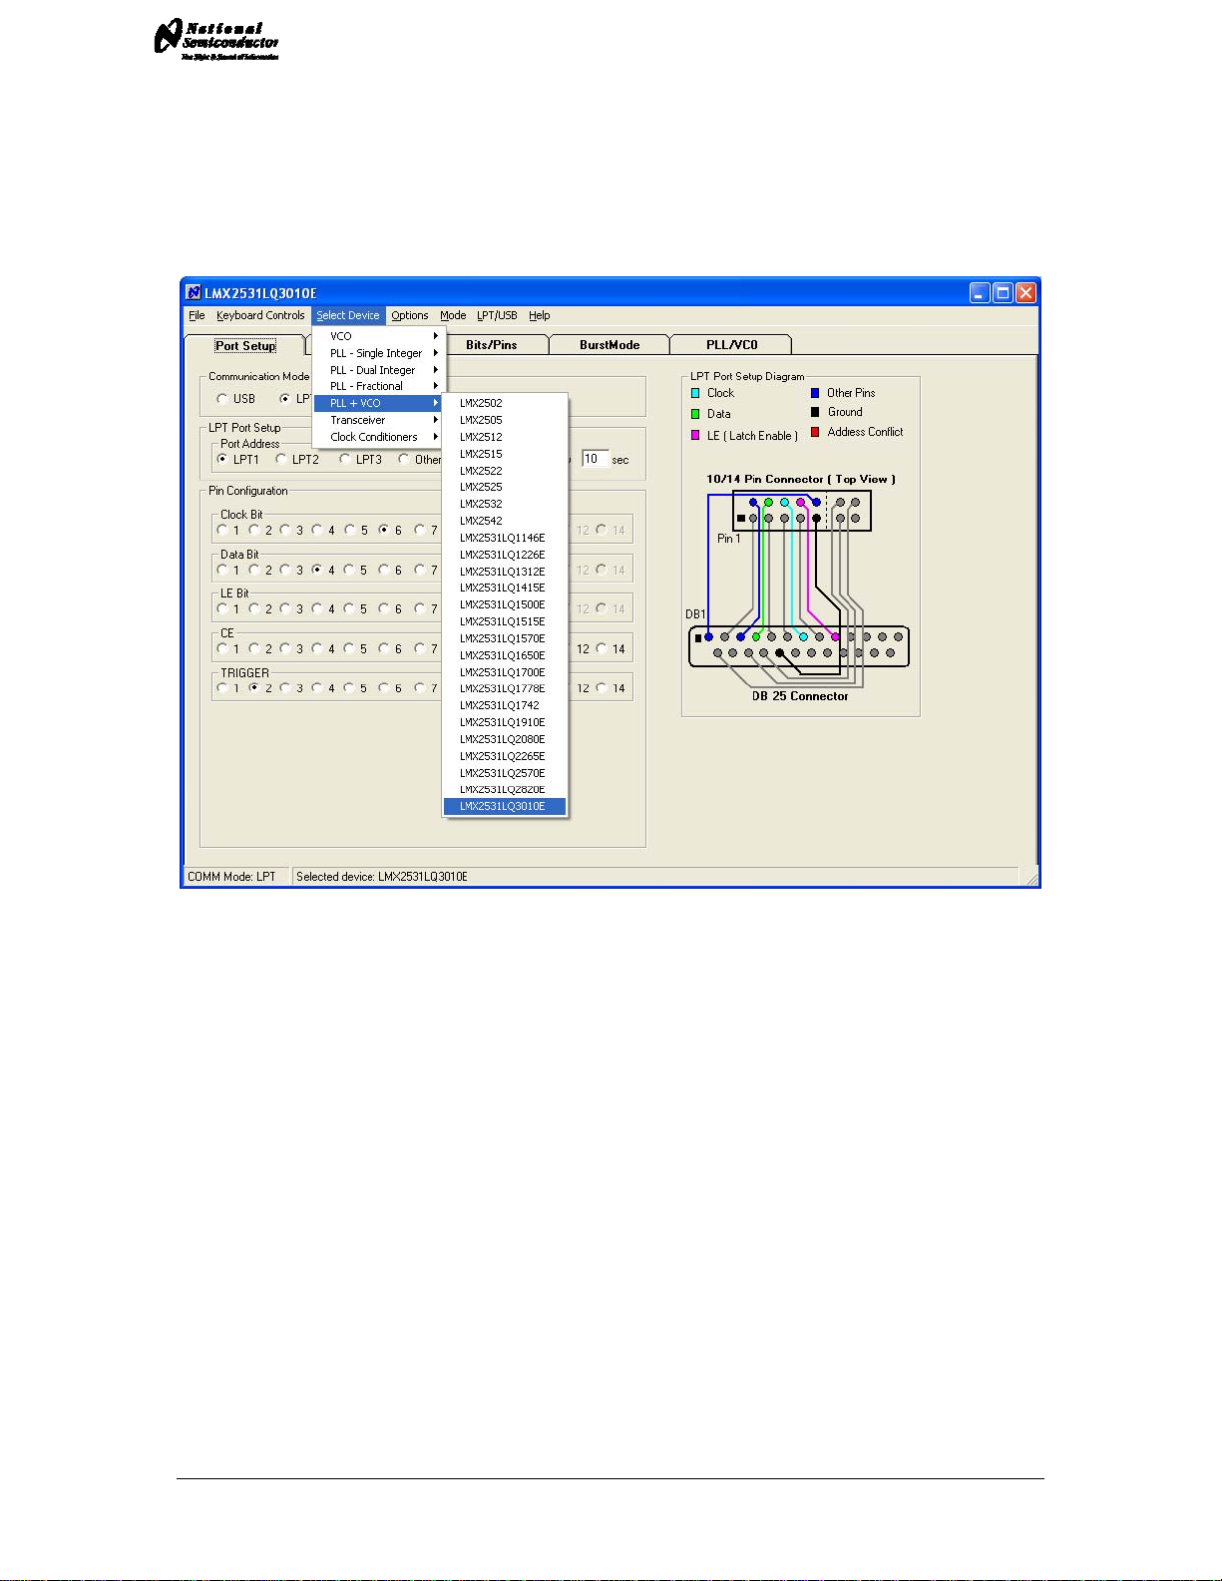The width and height of the screenshot is (1222, 1581).
Task: Click the blue Other Pins legend swatch
Action: [815, 393]
